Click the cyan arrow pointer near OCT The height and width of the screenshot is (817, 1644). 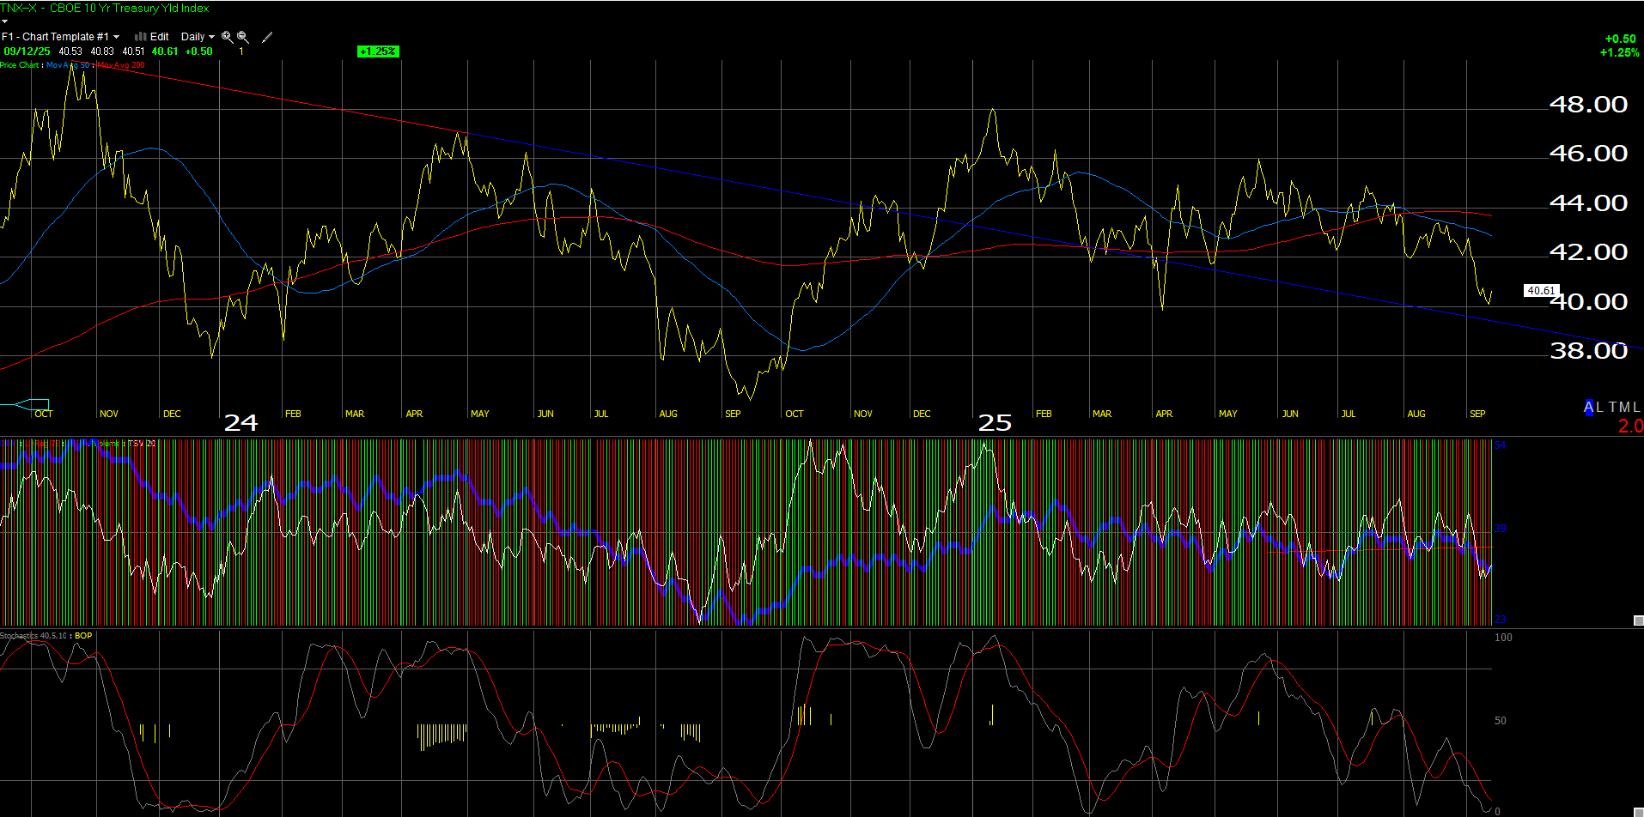pos(27,404)
